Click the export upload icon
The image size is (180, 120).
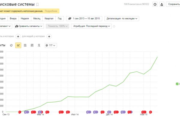[x=162, y=4]
